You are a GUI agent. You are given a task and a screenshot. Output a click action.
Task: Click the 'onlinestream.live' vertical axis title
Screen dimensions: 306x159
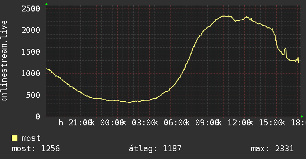[4, 61]
